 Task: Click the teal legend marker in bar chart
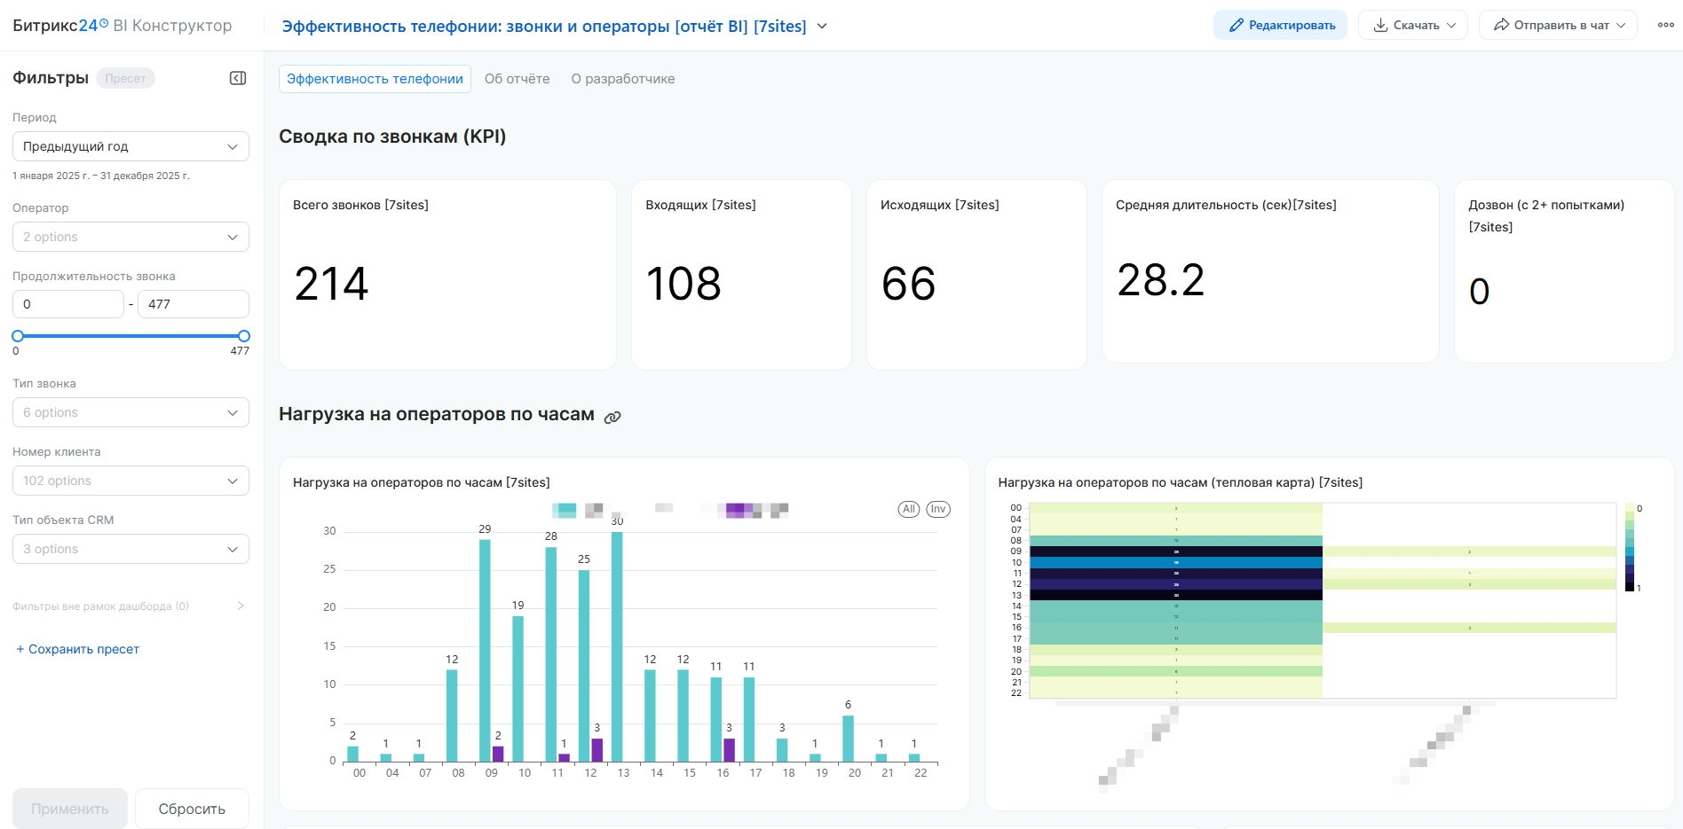pos(564,510)
